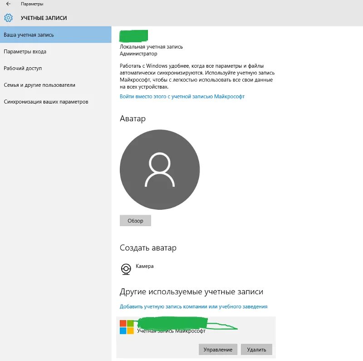Screen dimensions: 363x361
Task: Click the Учетная запись Майкрософт label
Action: coord(171,331)
